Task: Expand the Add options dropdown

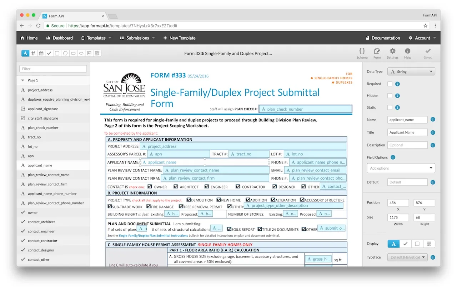Action: tap(401, 168)
